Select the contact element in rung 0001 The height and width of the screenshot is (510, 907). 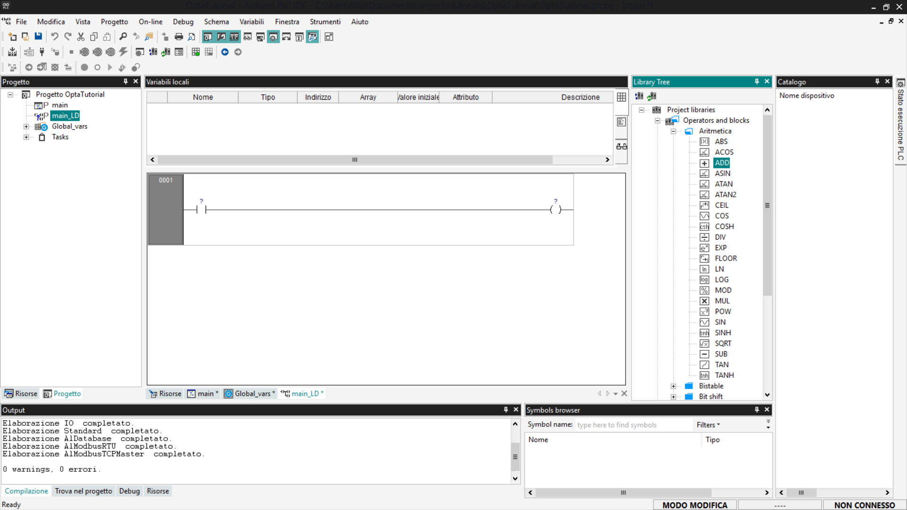point(202,210)
